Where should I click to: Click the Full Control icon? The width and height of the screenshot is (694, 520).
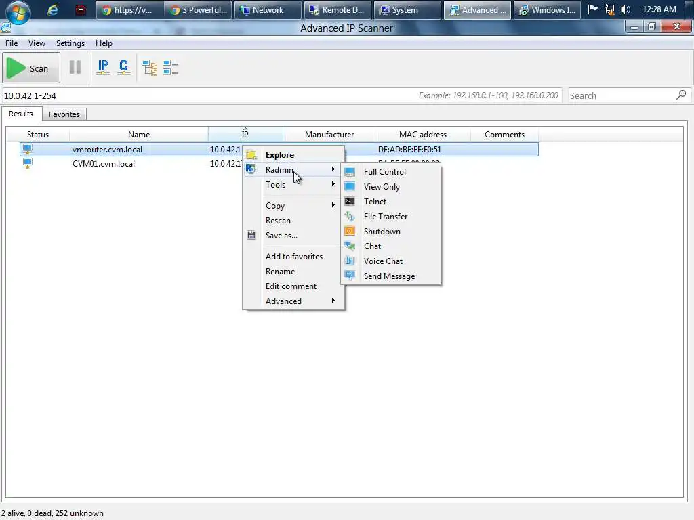(x=350, y=171)
